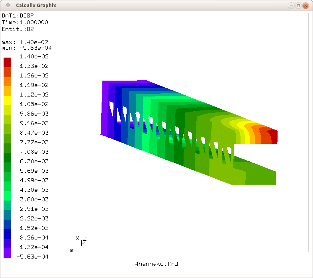Click the violet fixed end of the beam

104,108
